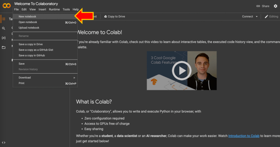Open the settings gear icon
The image size is (280, 147).
(x=275, y=6)
